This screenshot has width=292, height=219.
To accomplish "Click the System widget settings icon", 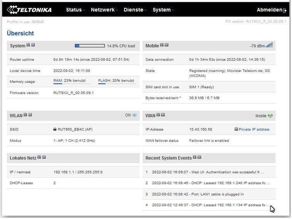I will (33, 45).
